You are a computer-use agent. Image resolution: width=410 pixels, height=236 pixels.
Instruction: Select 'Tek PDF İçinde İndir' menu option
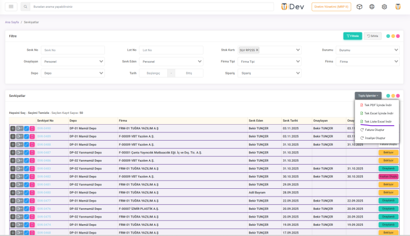tap(377, 105)
